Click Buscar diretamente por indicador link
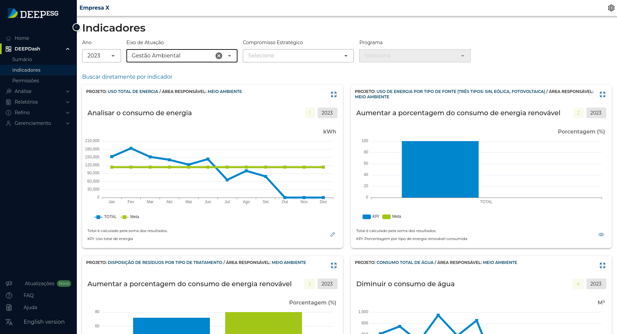 (127, 77)
